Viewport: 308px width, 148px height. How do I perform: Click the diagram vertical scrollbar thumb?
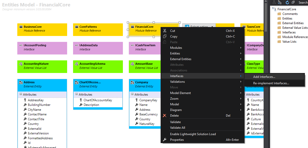click(266, 17)
